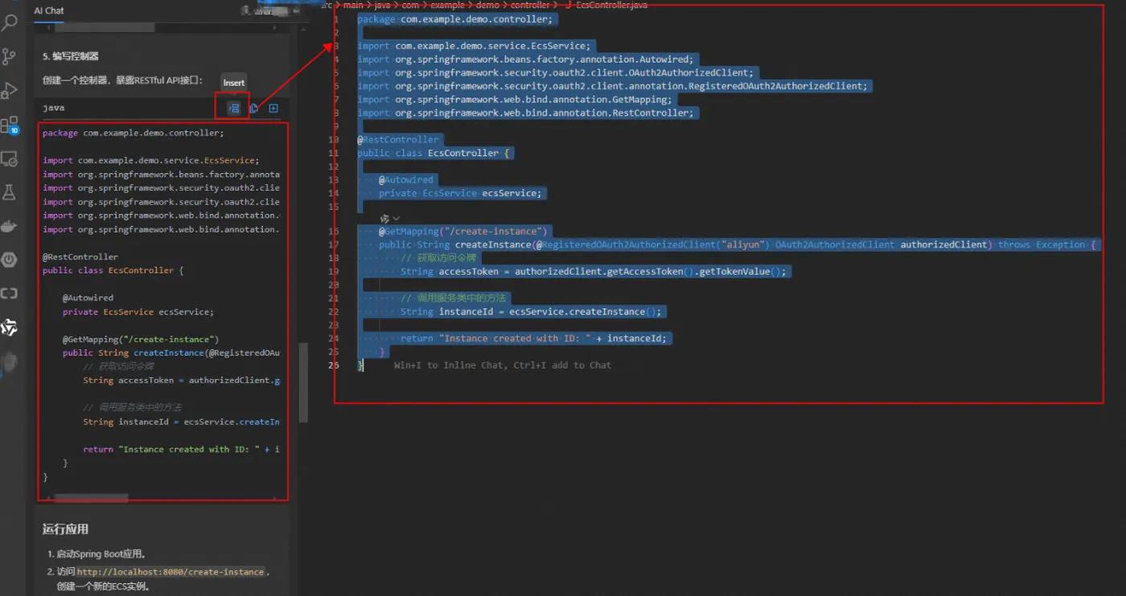Open the Remote Explorer view
This screenshot has width=1126, height=596.
point(10,158)
